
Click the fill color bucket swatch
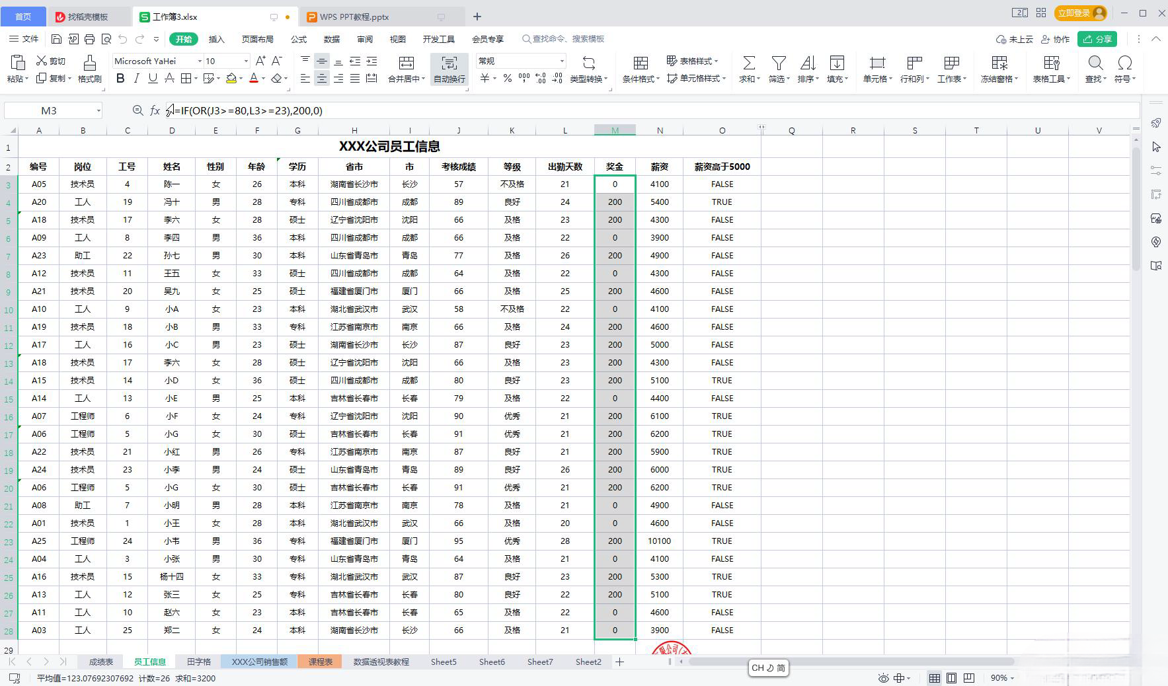pyautogui.click(x=231, y=79)
